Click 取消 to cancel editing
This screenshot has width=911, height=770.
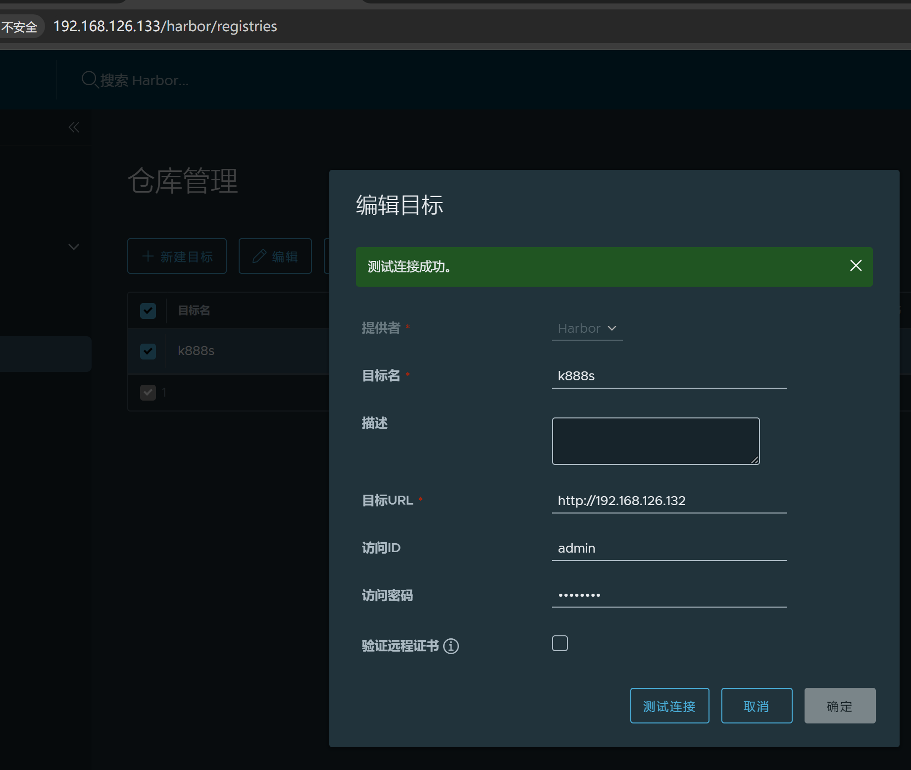click(757, 706)
